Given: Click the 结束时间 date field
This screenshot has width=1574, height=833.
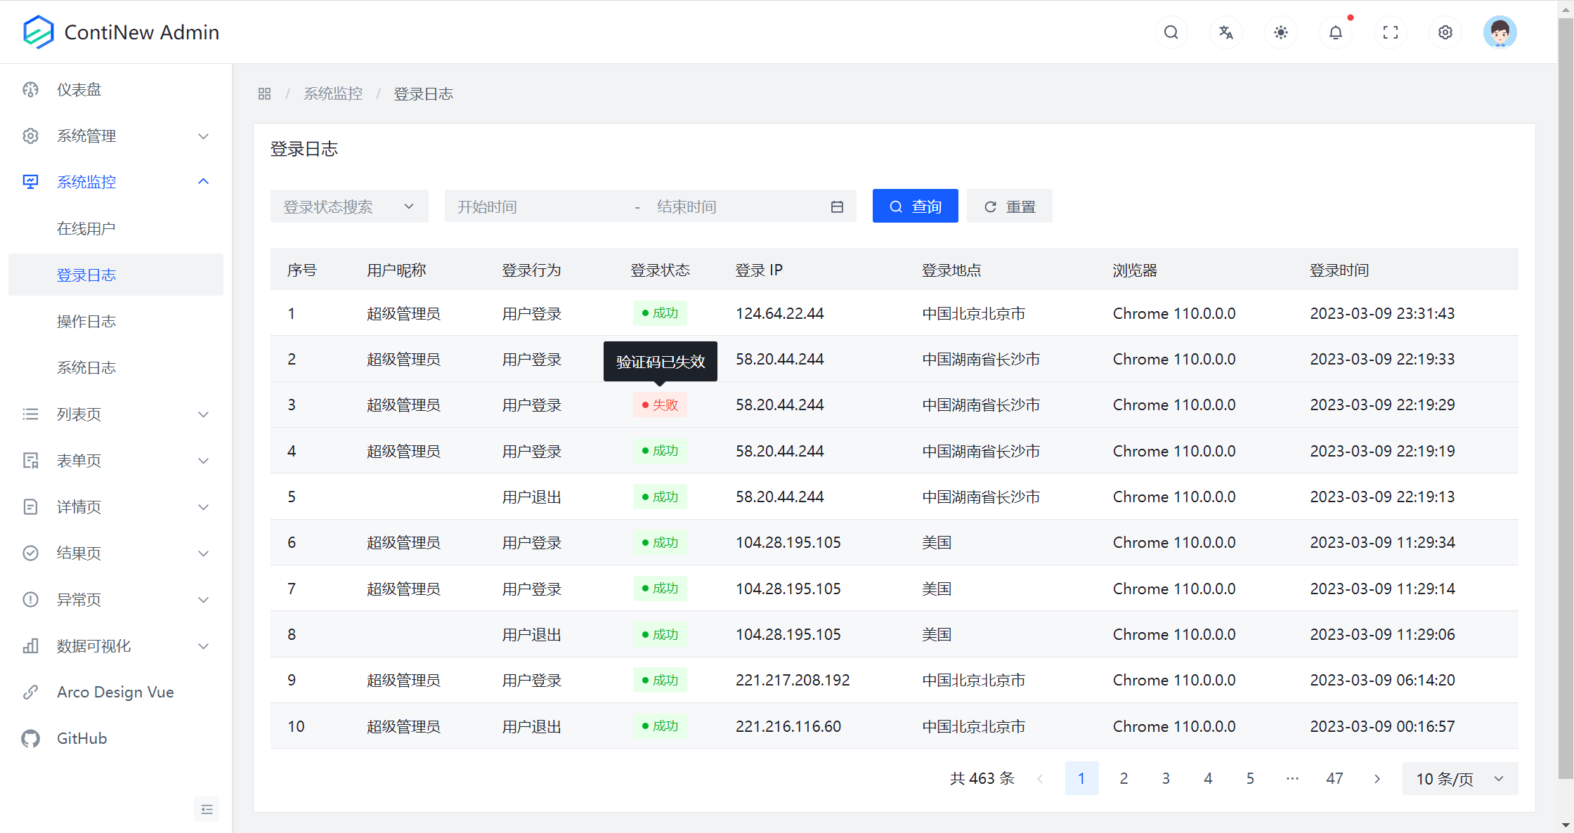Looking at the screenshot, I should pos(734,206).
